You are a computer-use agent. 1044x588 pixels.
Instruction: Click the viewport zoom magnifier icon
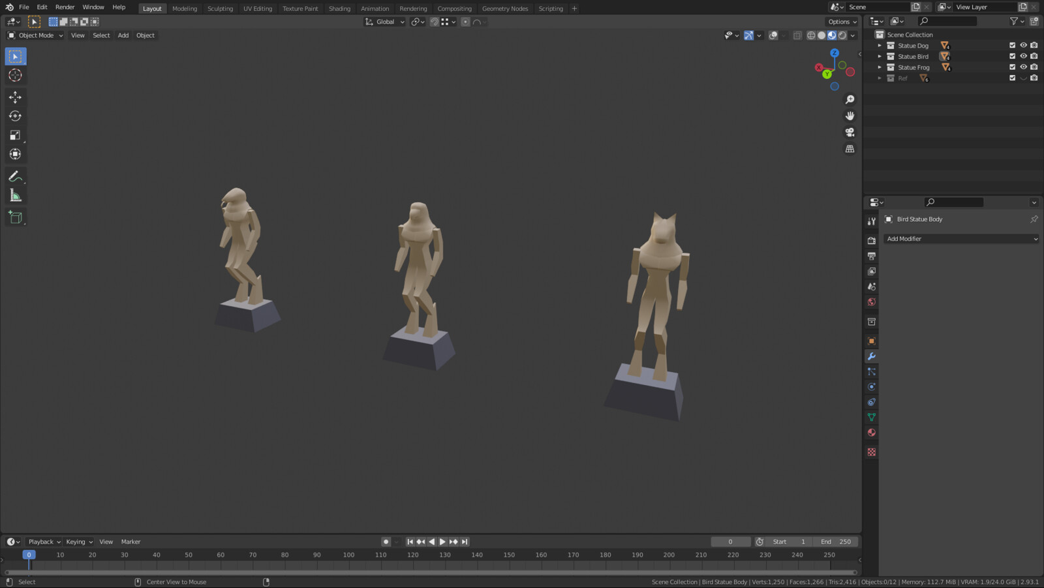(850, 100)
